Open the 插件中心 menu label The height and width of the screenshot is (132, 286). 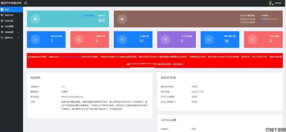[x=9, y=38]
